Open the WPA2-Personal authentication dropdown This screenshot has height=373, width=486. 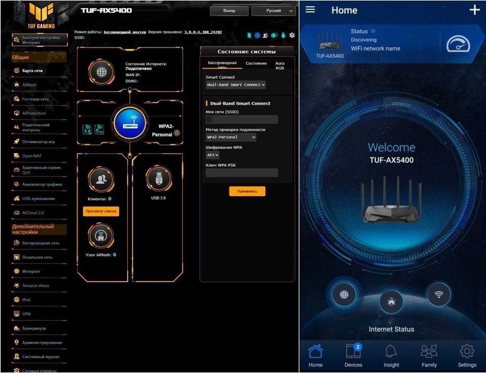click(231, 137)
